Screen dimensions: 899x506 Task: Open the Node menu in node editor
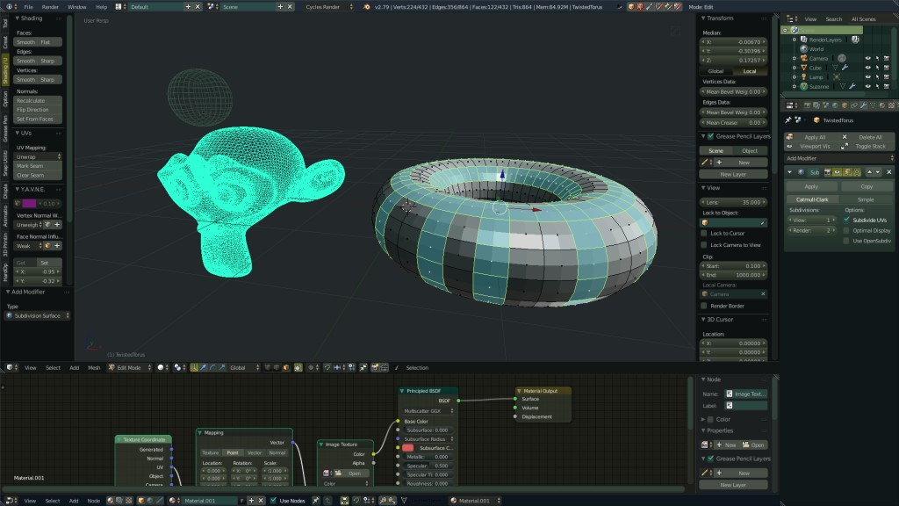click(93, 501)
